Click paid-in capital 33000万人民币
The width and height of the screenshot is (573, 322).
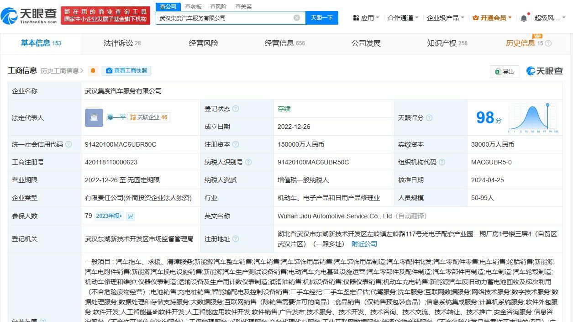493,144
